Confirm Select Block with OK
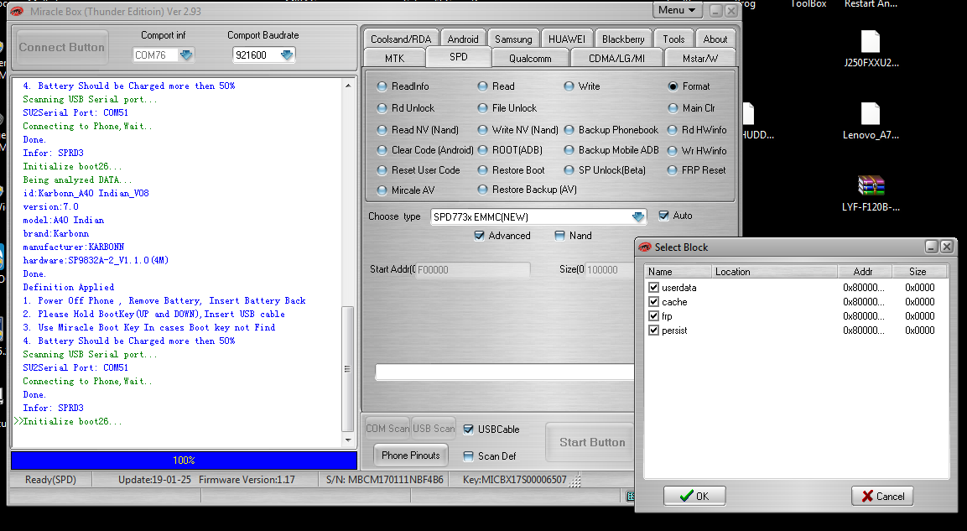This screenshot has height=531, width=967. pos(694,496)
